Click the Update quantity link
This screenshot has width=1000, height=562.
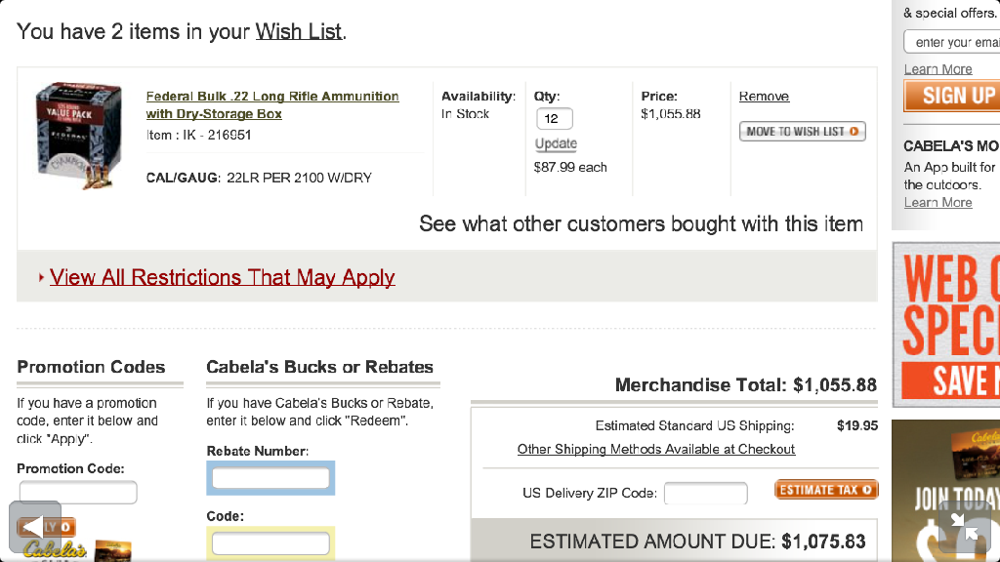(556, 144)
